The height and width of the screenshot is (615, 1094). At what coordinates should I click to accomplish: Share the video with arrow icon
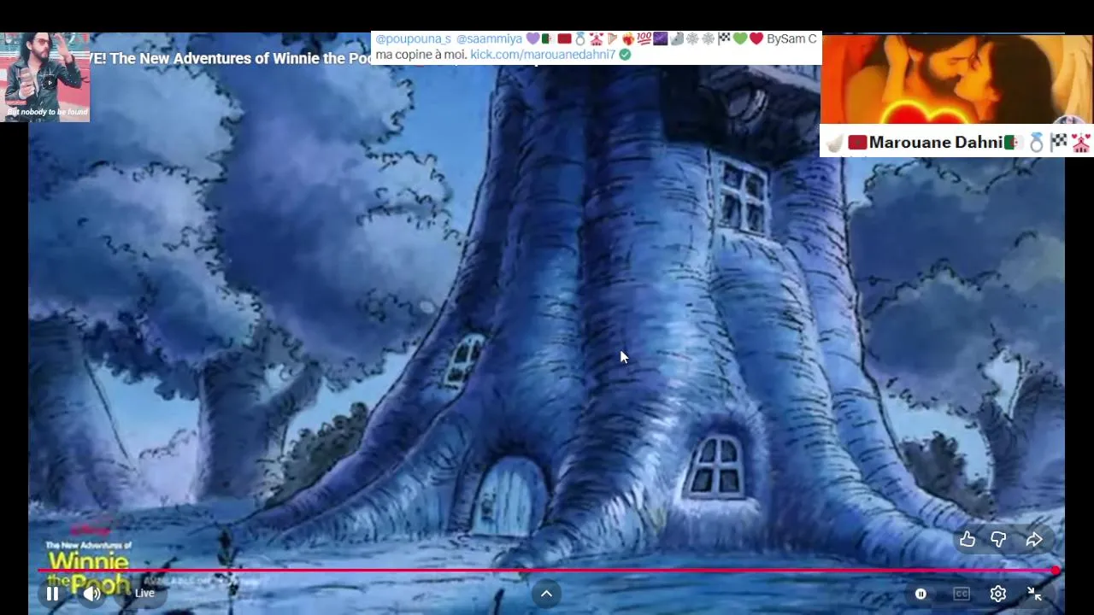tap(1033, 539)
